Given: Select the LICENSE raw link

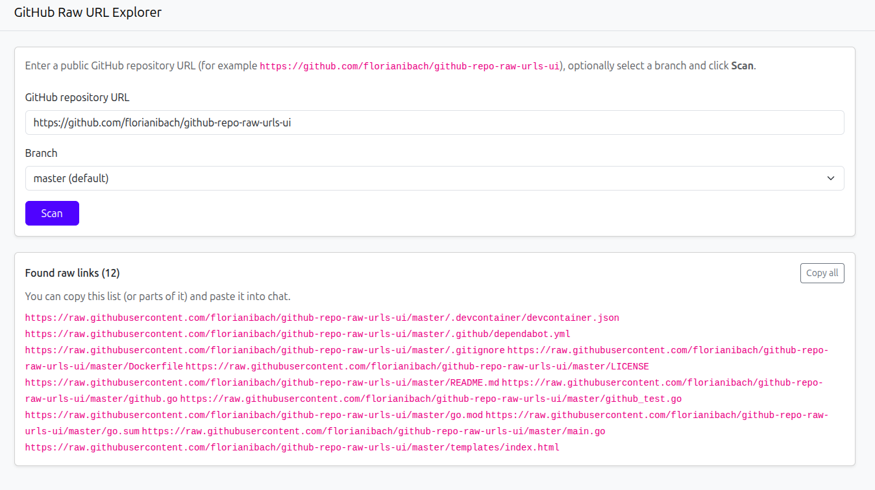Looking at the screenshot, I should coord(417,367).
